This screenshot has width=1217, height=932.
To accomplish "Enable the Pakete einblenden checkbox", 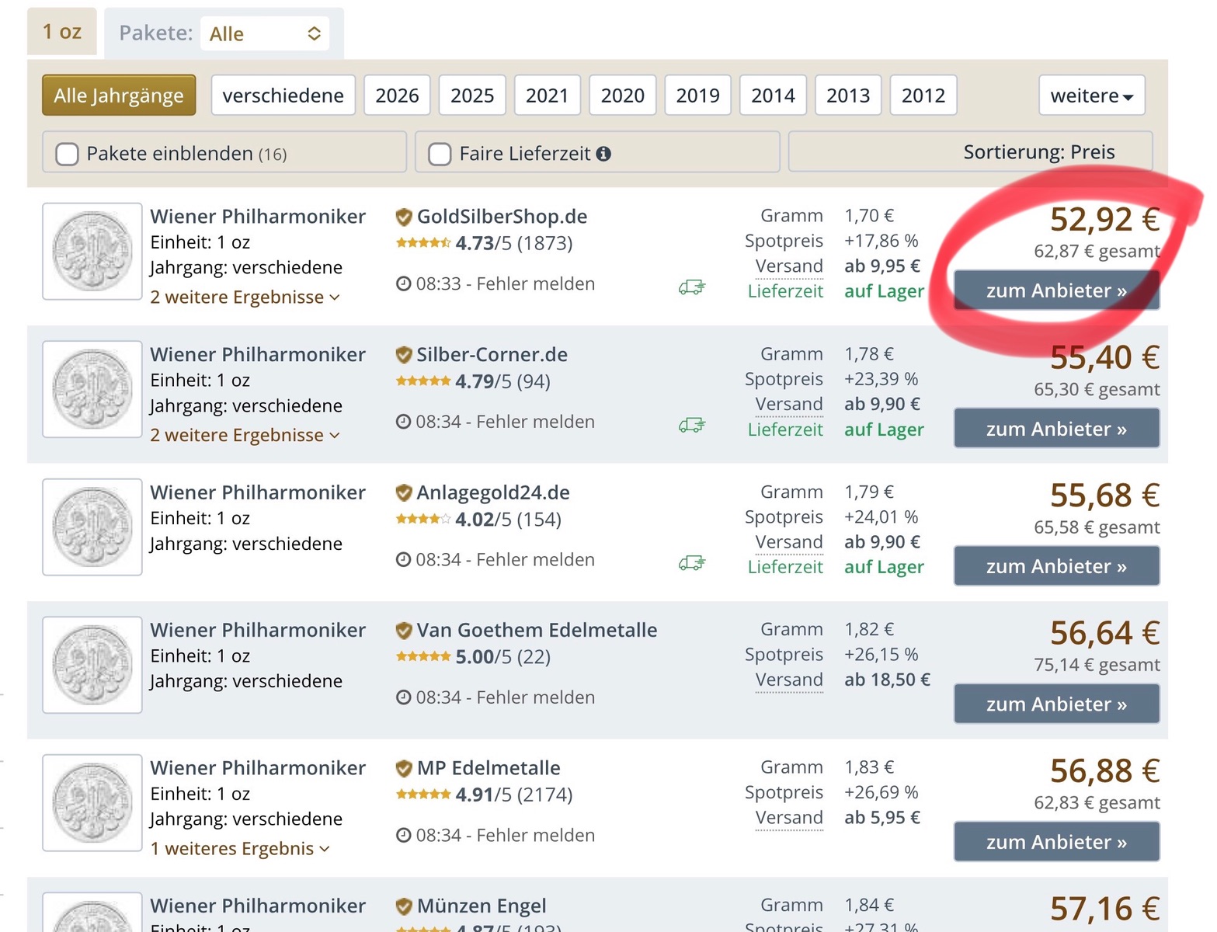I will point(68,154).
